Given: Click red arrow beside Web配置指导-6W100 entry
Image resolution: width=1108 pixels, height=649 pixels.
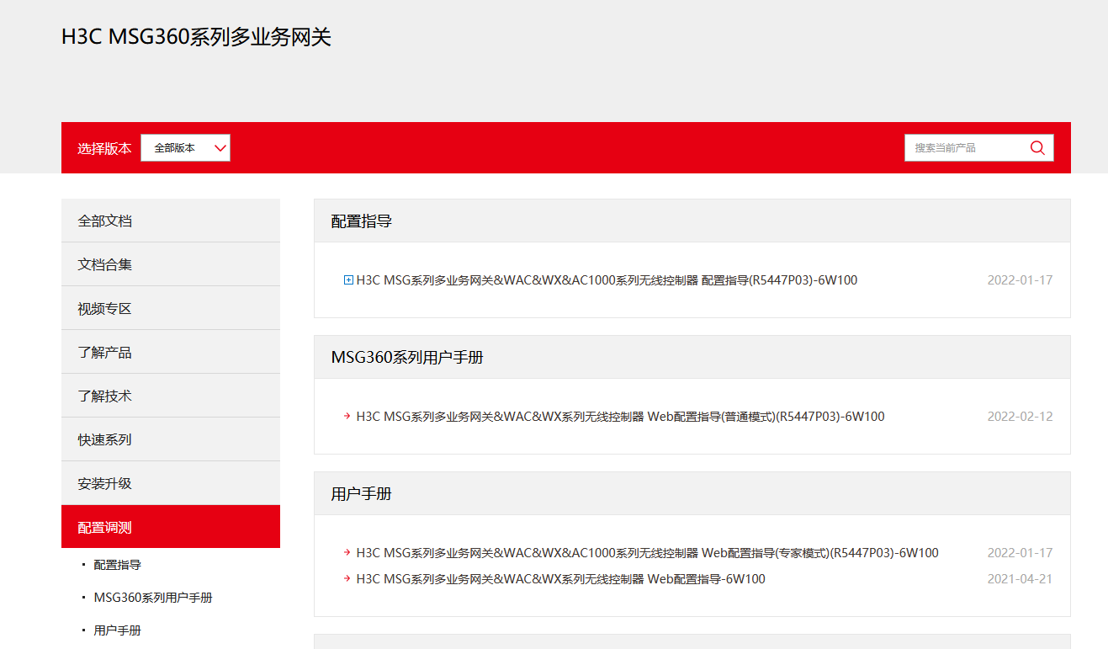Looking at the screenshot, I should [347, 578].
